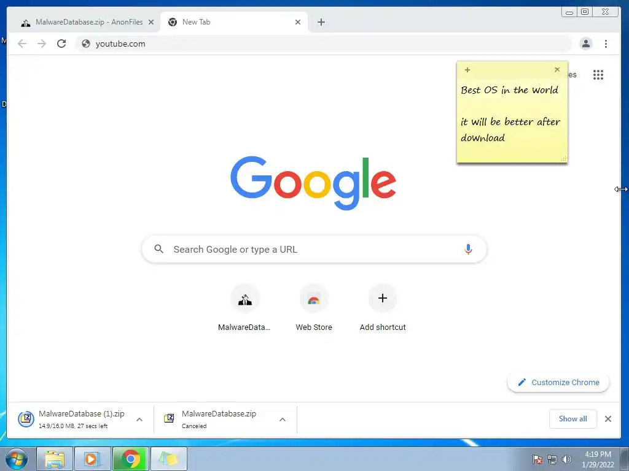Select the Sticky Notes taskbar button
This screenshot has width=629, height=471.
pos(169,459)
